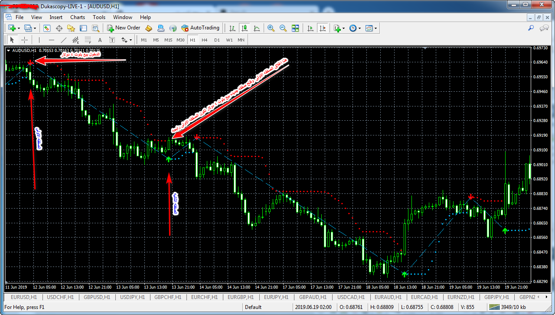Click the connection status bars indicator
555x315 pixels.
click(x=494, y=307)
